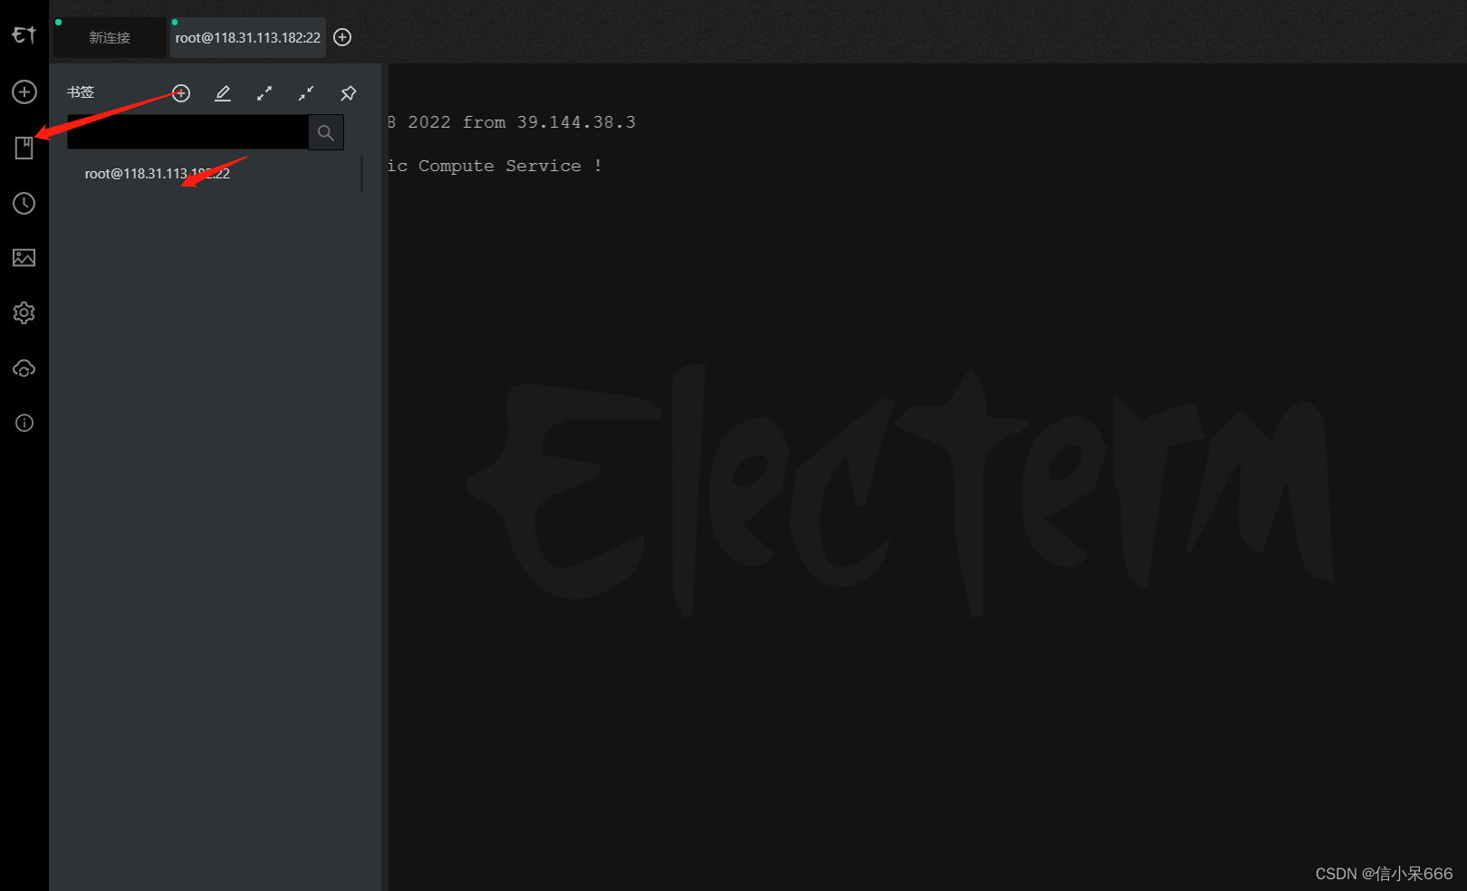
Task: Pin the bookmarks panel
Action: [x=349, y=93]
